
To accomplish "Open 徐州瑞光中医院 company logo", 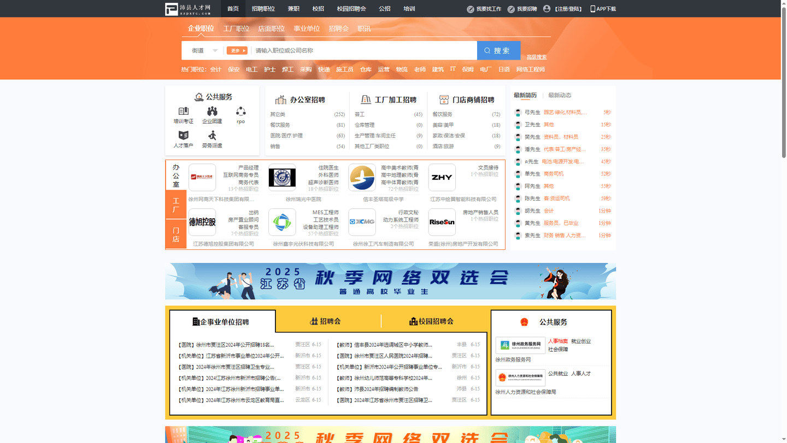I will tap(282, 177).
